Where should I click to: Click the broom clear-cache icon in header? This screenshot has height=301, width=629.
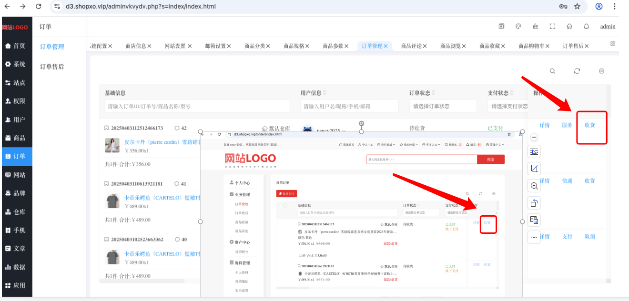pos(535,27)
